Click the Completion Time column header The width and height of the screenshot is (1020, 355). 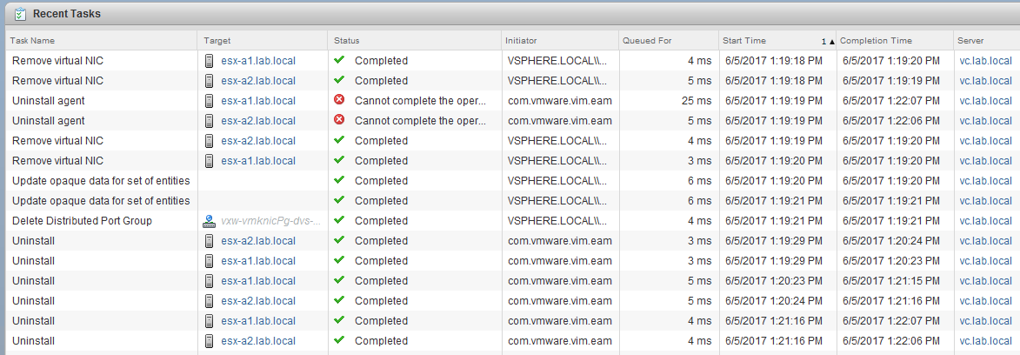(x=876, y=41)
